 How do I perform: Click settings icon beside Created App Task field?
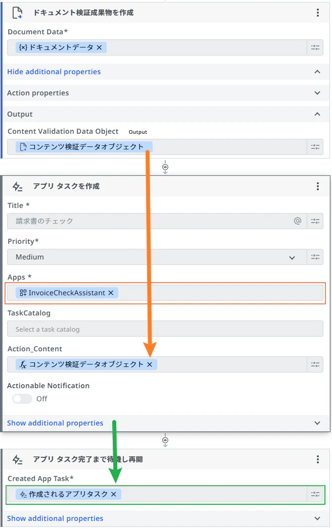[x=315, y=494]
